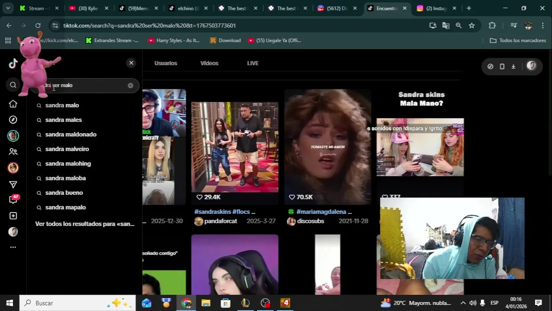Image resolution: width=552 pixels, height=311 pixels.
Task: Show hidden tray icons chevron
Action: pos(463,303)
